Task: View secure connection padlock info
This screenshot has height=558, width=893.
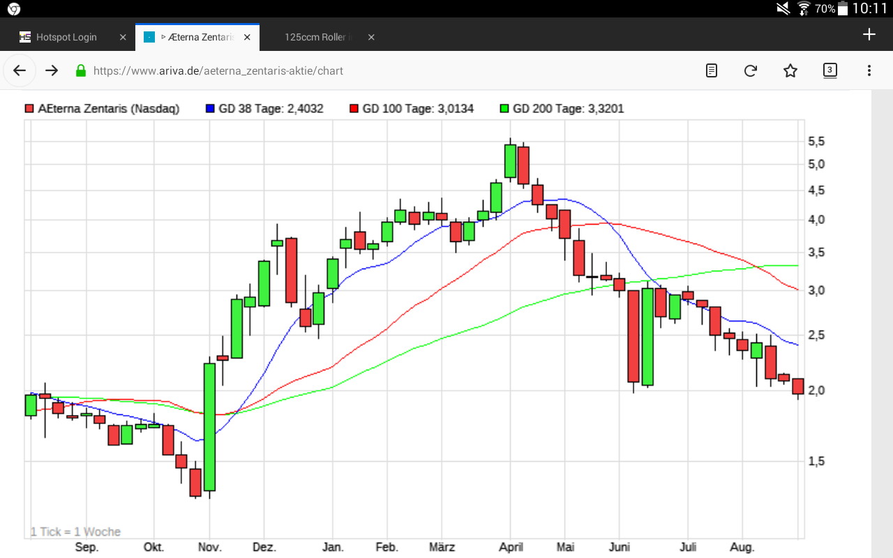Action: [x=81, y=70]
